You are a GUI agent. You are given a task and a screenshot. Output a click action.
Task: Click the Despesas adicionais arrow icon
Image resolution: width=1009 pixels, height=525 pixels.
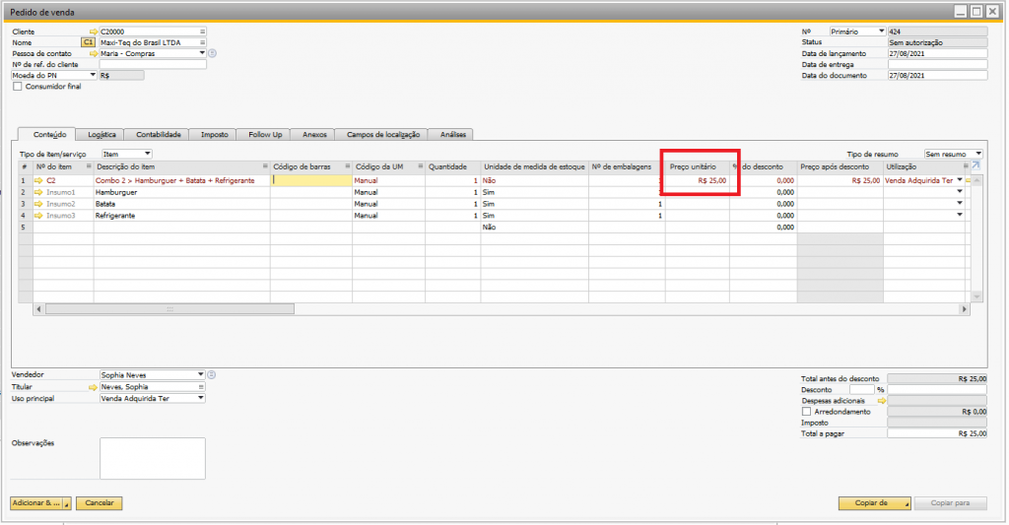tap(882, 401)
